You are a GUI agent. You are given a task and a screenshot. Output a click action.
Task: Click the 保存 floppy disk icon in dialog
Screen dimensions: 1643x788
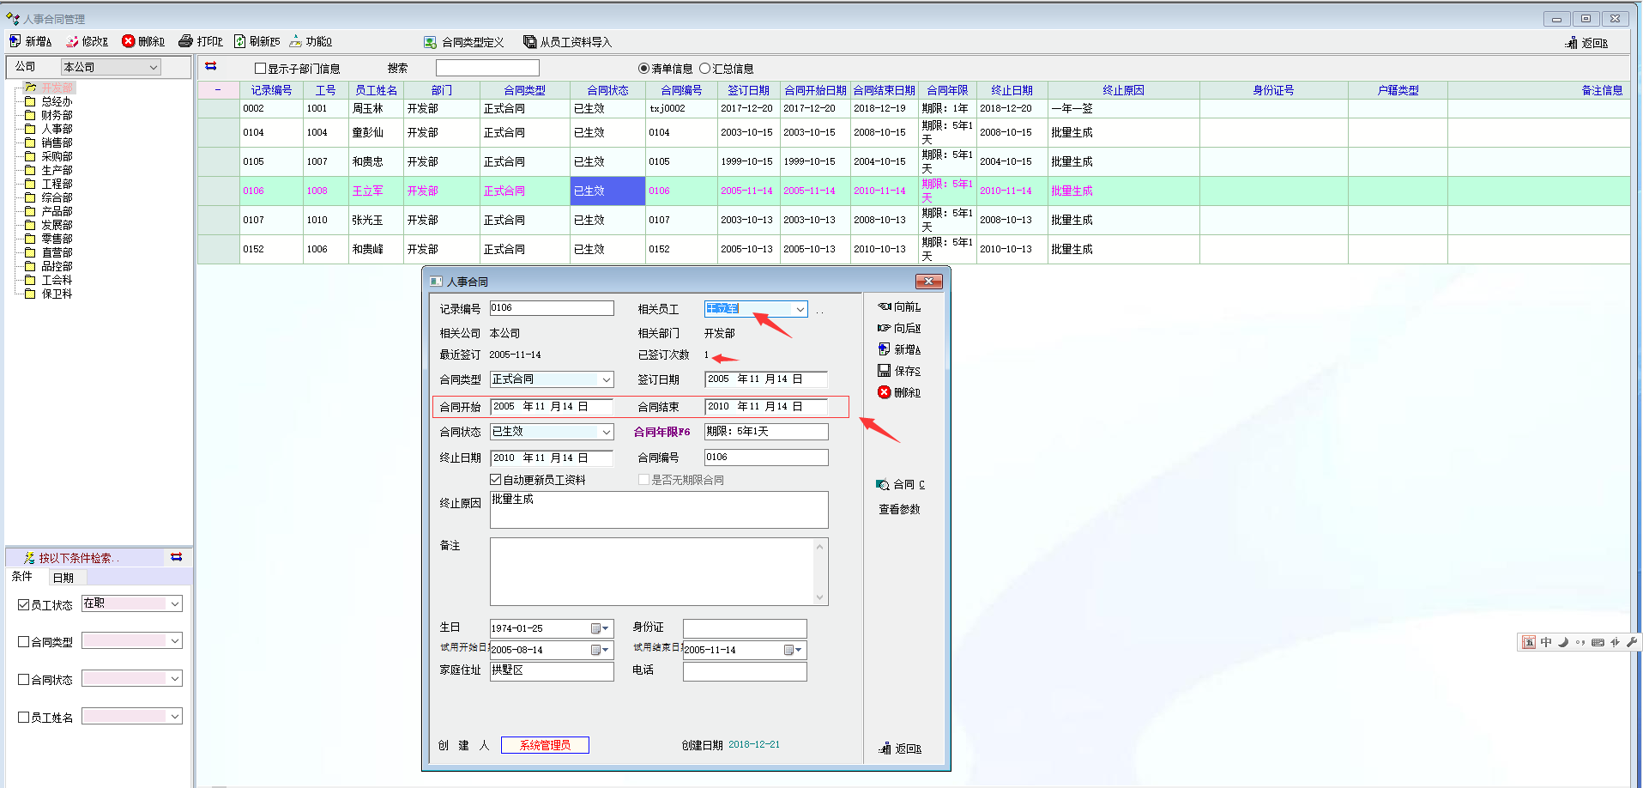pos(884,371)
